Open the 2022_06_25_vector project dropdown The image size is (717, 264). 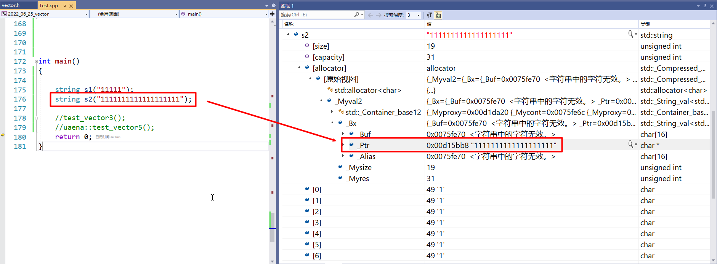pos(87,14)
